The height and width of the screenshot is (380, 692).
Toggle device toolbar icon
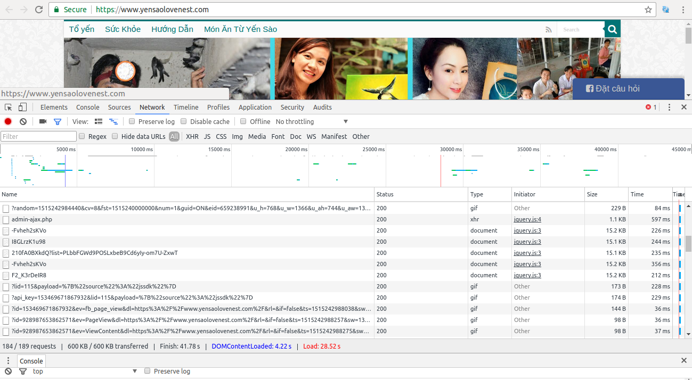22,107
